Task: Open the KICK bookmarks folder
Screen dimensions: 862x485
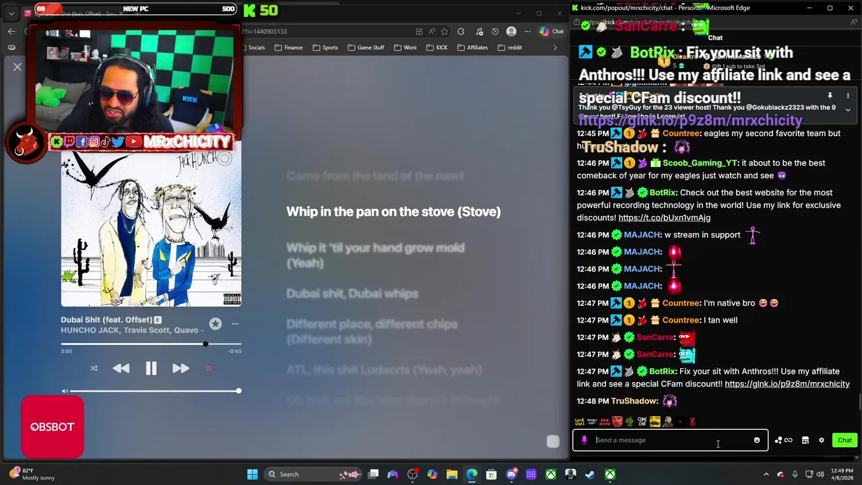Action: pyautogui.click(x=436, y=47)
